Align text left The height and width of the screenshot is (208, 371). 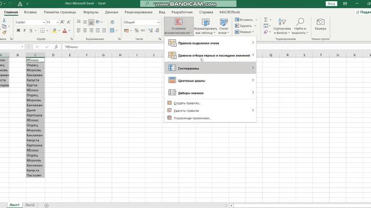tap(79, 31)
